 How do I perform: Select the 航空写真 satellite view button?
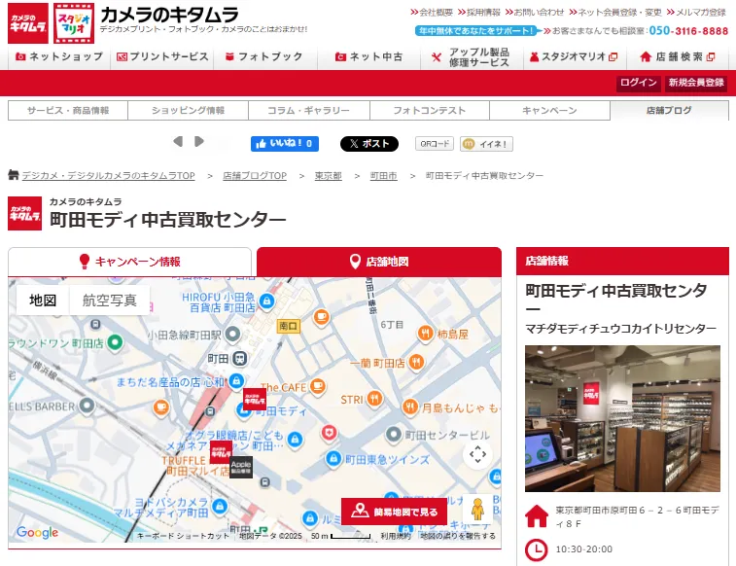[109, 300]
